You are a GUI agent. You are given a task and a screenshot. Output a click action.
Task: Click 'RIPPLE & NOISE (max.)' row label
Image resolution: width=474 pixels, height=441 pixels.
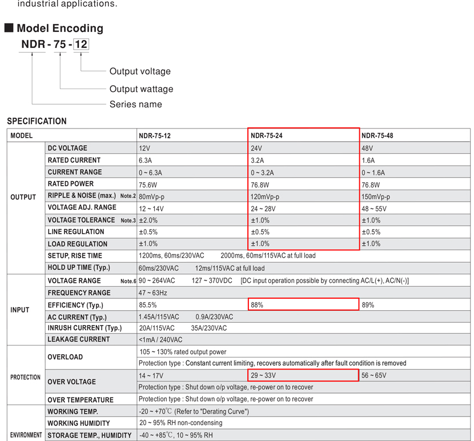pos(82,196)
